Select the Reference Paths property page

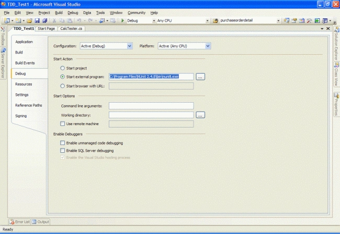(28, 105)
